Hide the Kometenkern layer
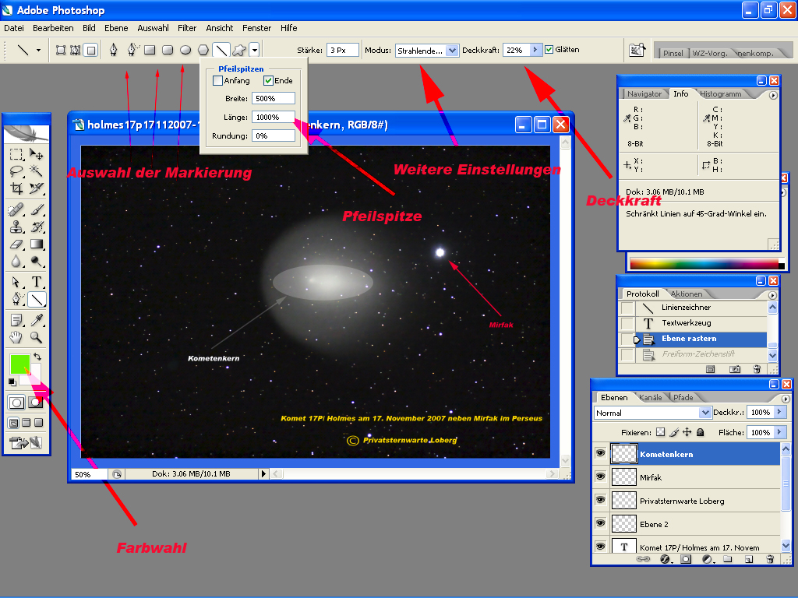 point(601,453)
